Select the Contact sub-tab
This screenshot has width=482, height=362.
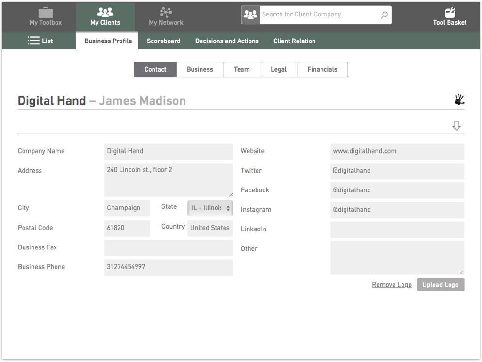point(155,70)
